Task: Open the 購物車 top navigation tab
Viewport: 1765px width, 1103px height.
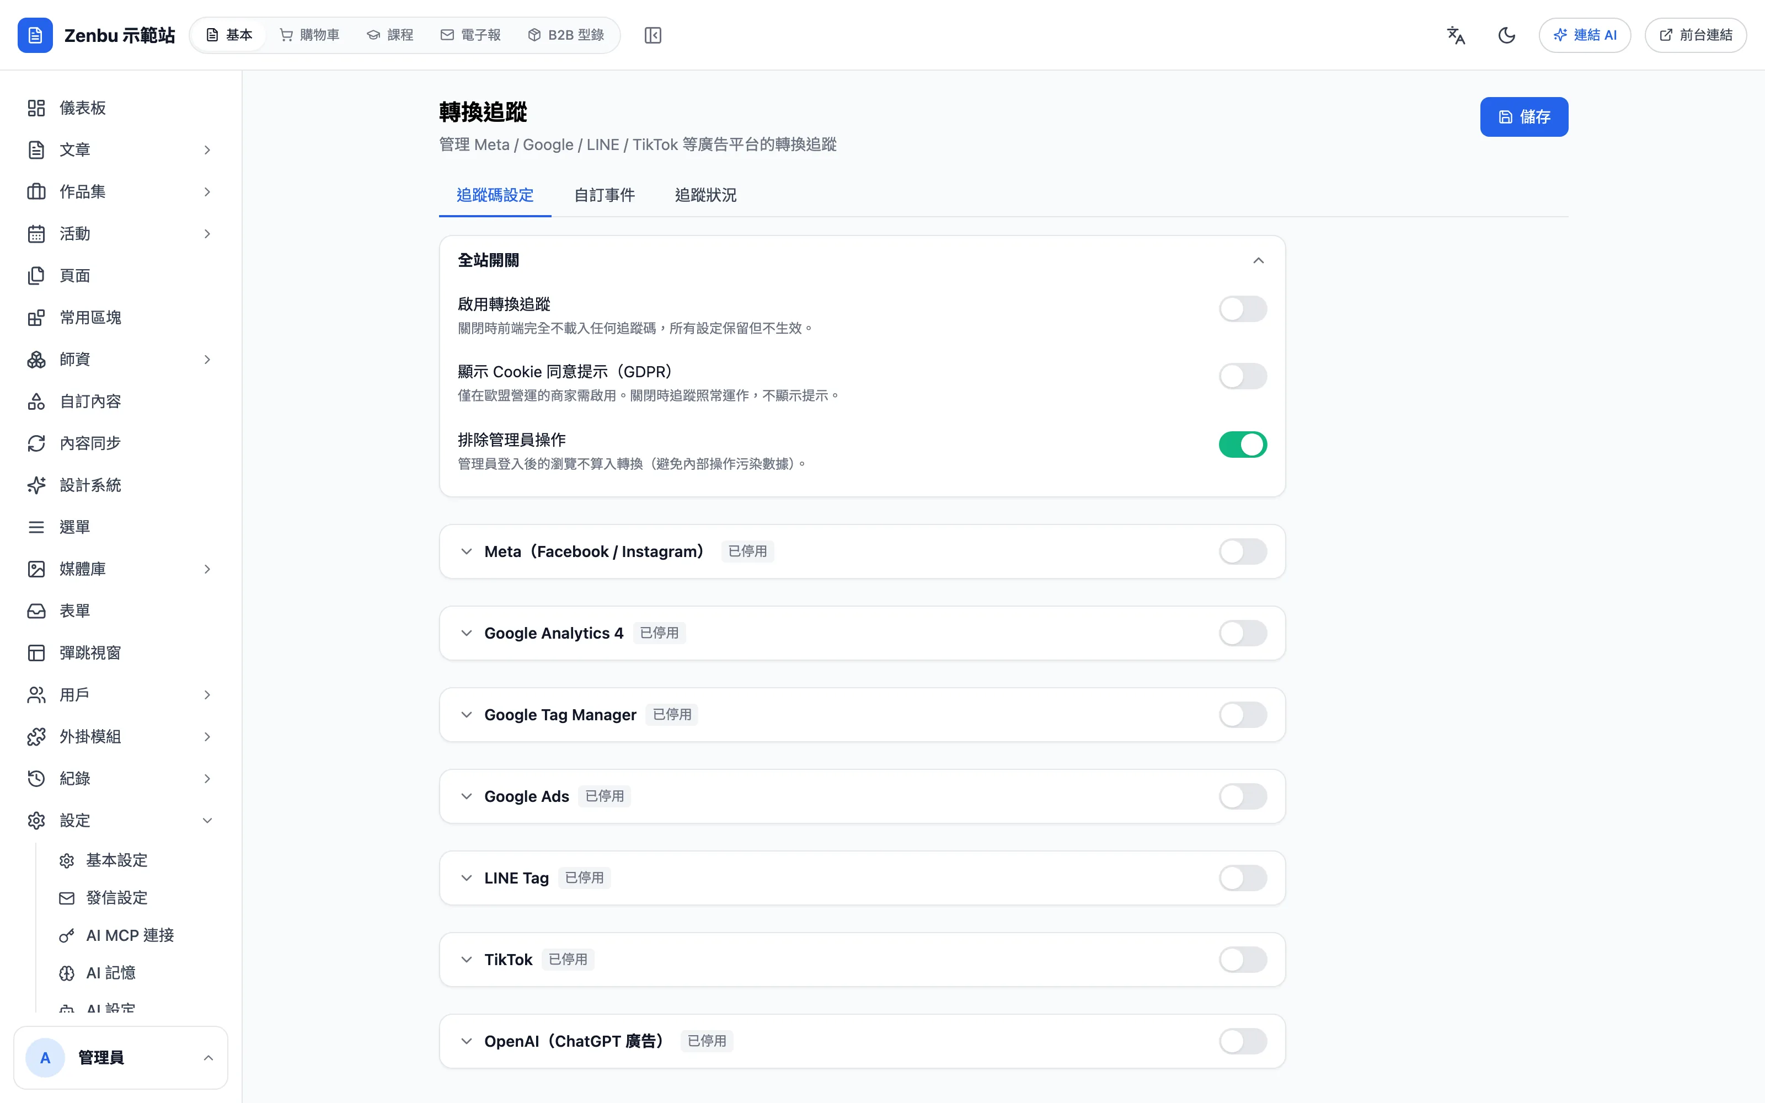Action: (309, 35)
